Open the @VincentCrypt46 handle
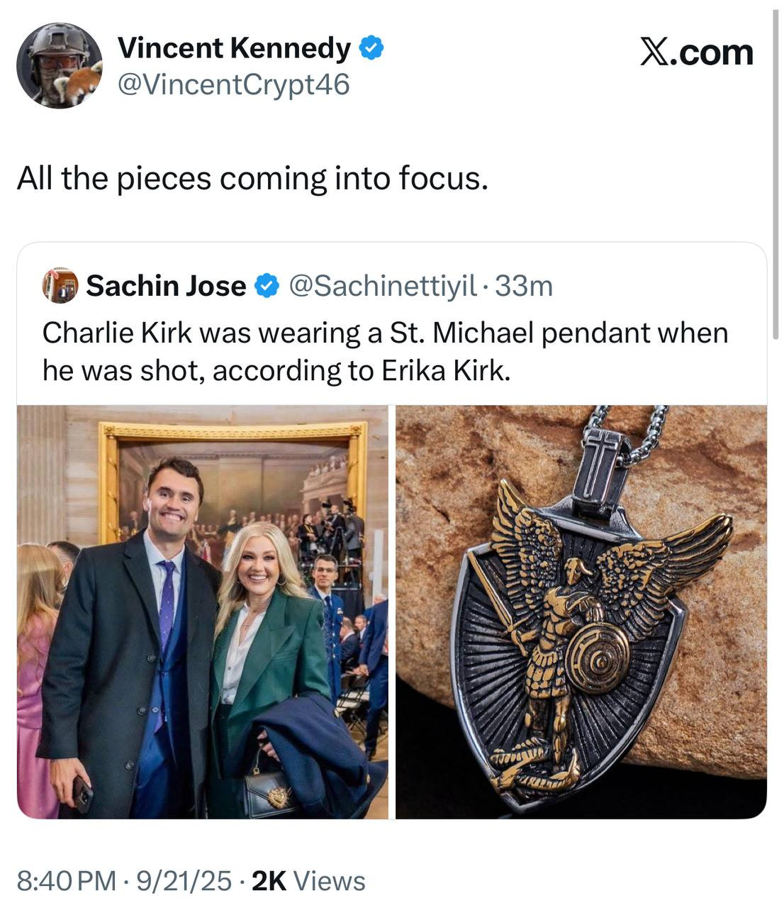Screen dimensions: 784x908 (233, 85)
